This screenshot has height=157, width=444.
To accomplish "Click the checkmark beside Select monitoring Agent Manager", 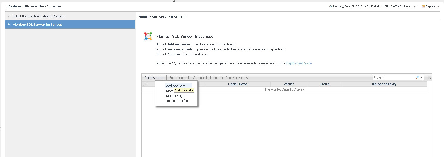I will click(9, 16).
